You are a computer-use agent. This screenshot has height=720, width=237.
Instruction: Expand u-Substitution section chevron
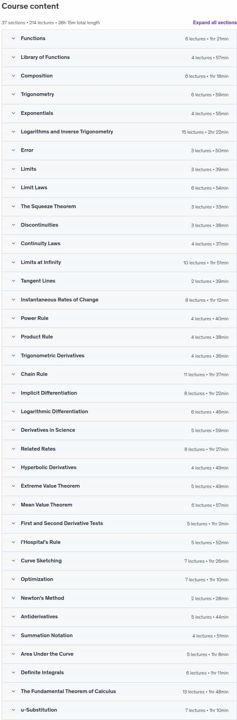click(x=13, y=710)
